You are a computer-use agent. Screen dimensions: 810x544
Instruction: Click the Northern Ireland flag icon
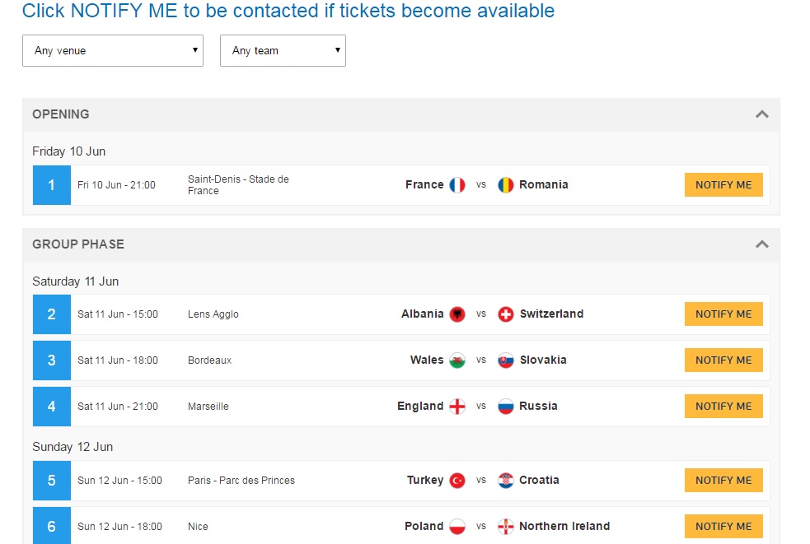[506, 527]
